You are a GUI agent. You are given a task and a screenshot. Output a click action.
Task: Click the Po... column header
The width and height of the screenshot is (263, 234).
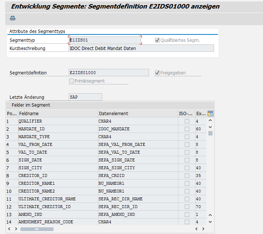(x=12, y=114)
